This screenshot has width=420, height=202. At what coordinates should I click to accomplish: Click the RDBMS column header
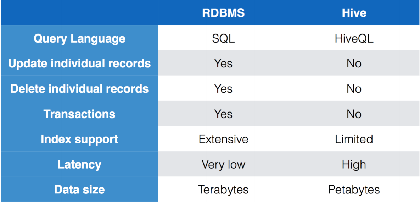(x=223, y=13)
